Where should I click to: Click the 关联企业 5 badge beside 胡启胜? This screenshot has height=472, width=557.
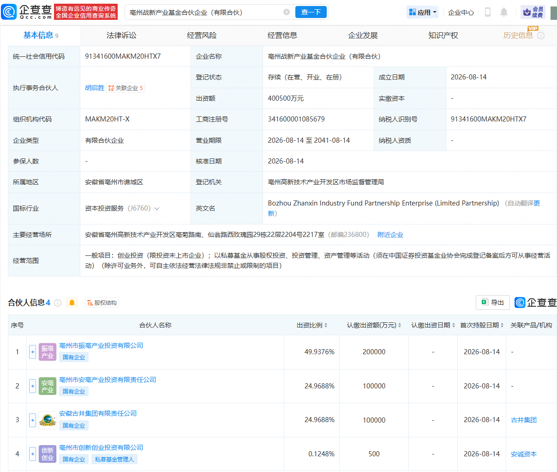pos(126,88)
